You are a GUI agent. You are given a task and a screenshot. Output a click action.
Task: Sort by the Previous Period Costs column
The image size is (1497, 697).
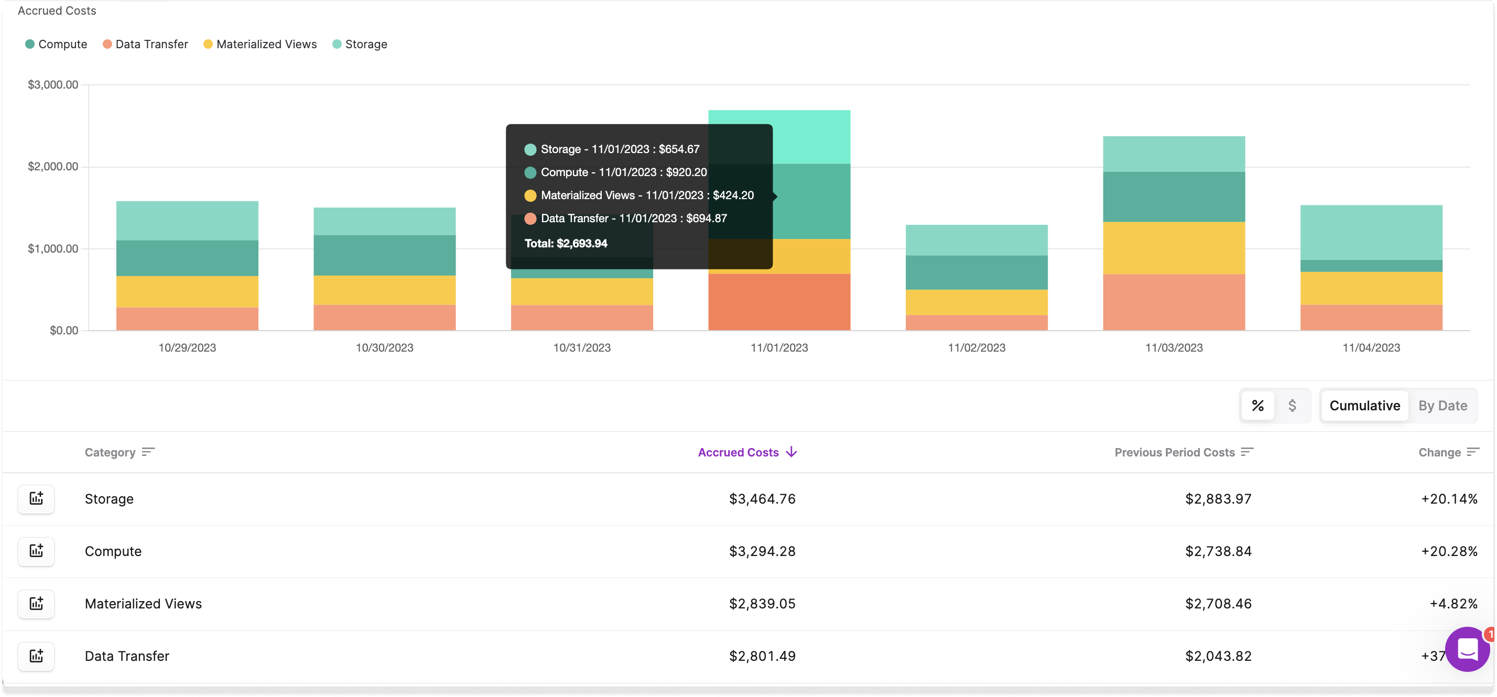[1175, 452]
